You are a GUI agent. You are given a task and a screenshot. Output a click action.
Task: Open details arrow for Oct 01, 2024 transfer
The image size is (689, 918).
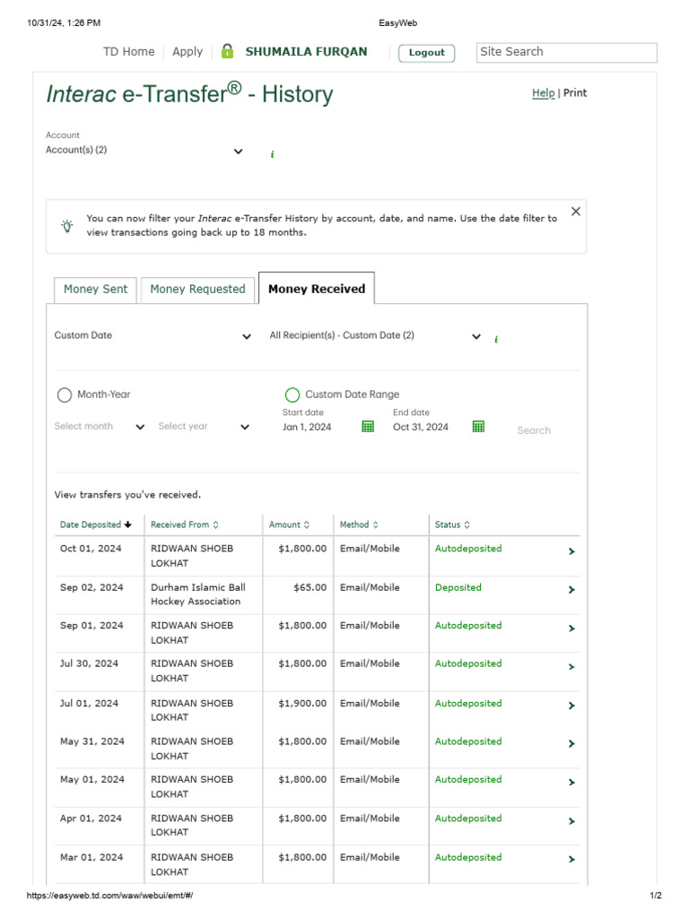tap(571, 551)
